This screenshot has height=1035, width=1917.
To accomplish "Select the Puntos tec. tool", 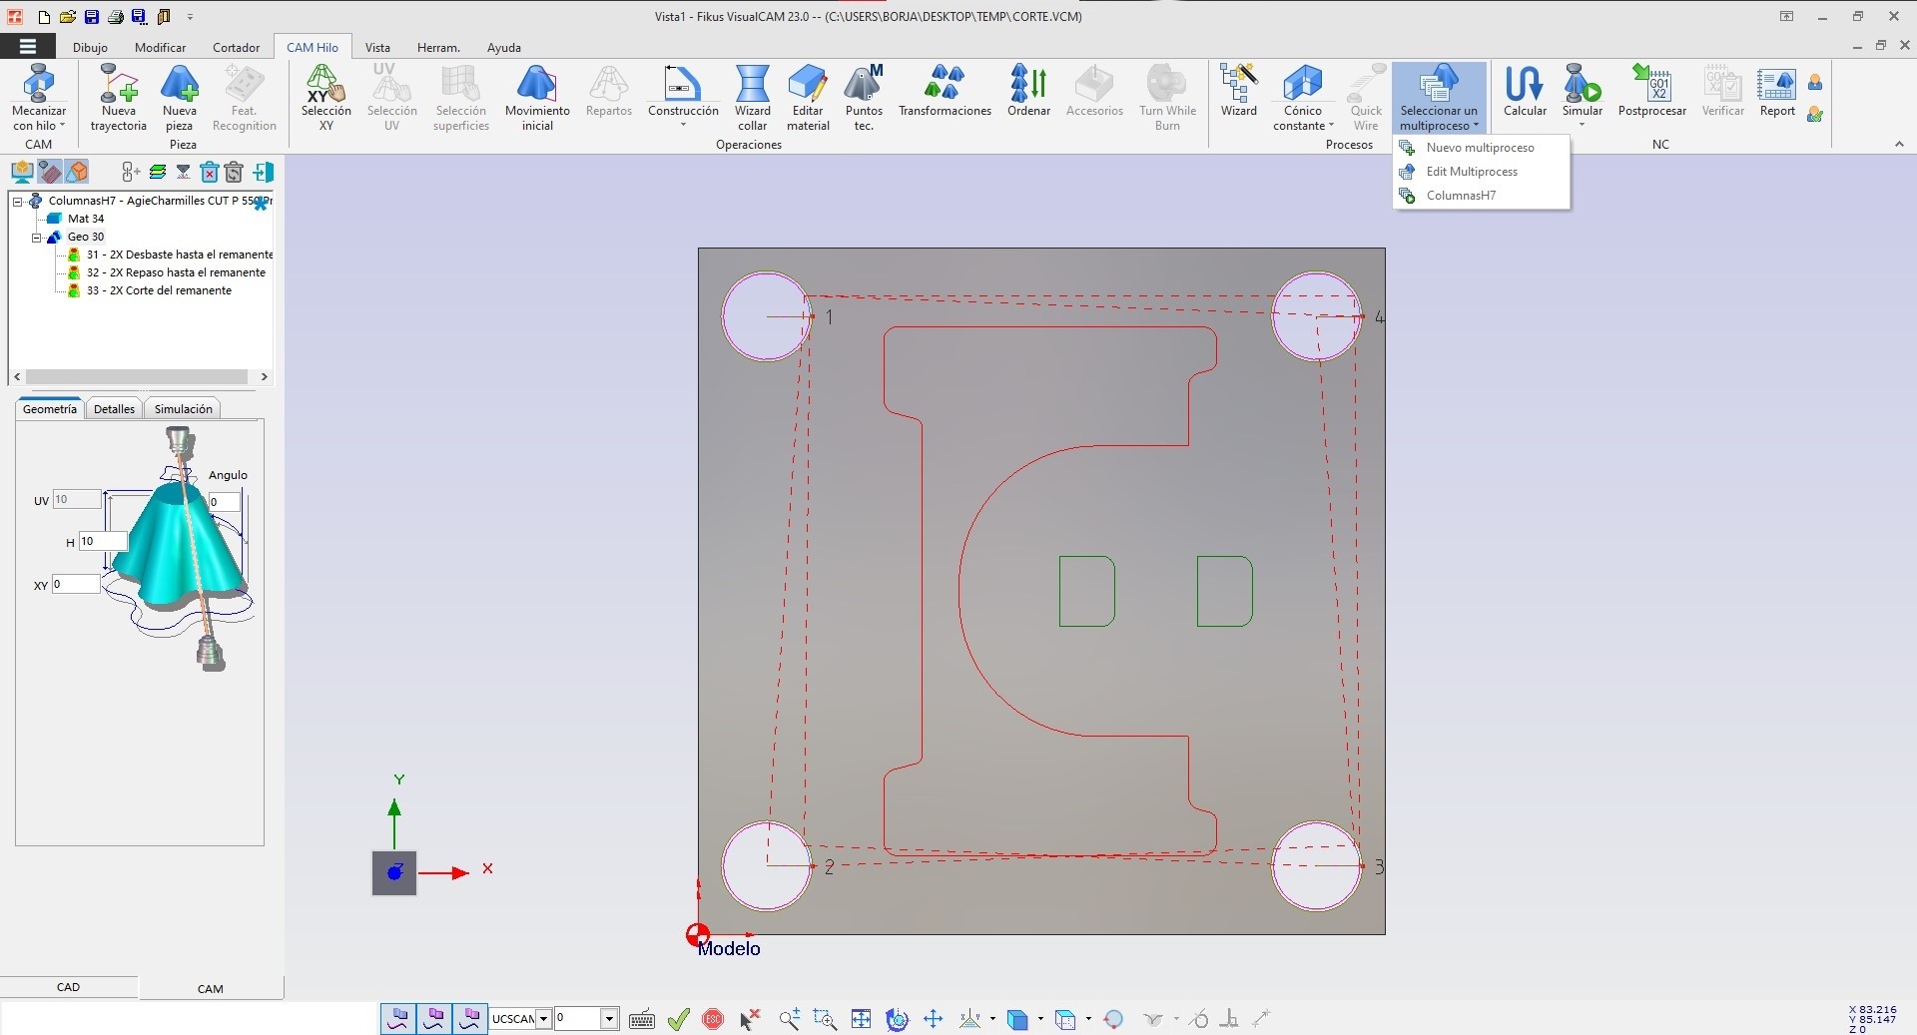I will [863, 95].
